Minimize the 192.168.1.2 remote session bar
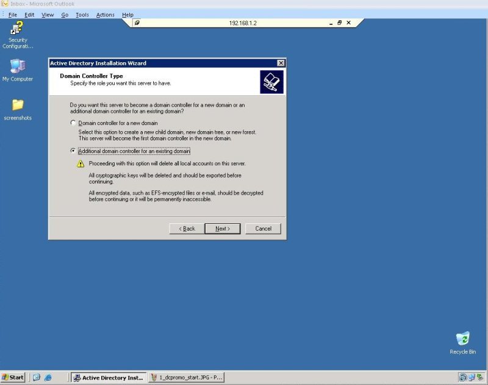 click(x=331, y=23)
